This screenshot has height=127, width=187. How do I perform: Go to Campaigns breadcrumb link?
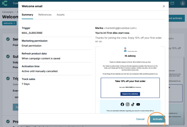8,12
